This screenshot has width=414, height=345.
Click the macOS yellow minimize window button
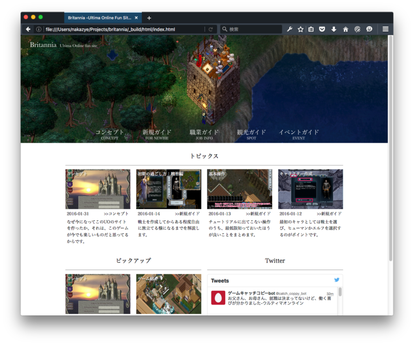[x=33, y=17]
